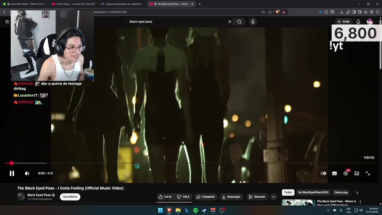Open the media control music note icon
382x215 pixels.
[348, 12]
